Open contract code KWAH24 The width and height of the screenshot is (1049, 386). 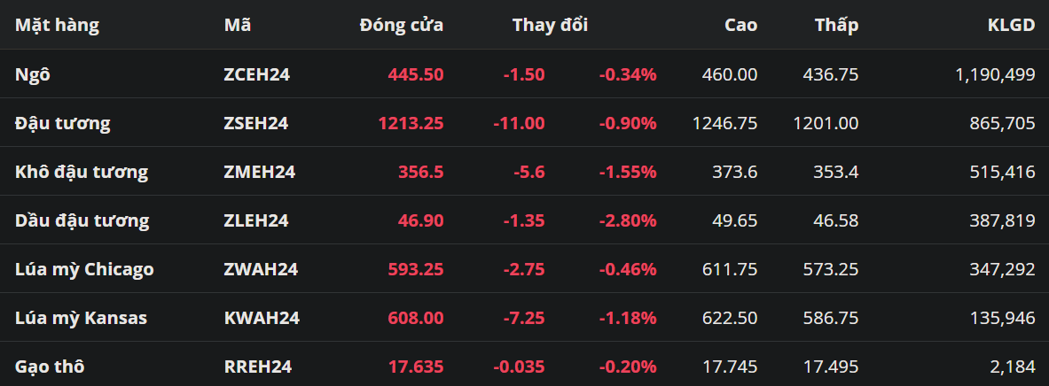coord(262,318)
